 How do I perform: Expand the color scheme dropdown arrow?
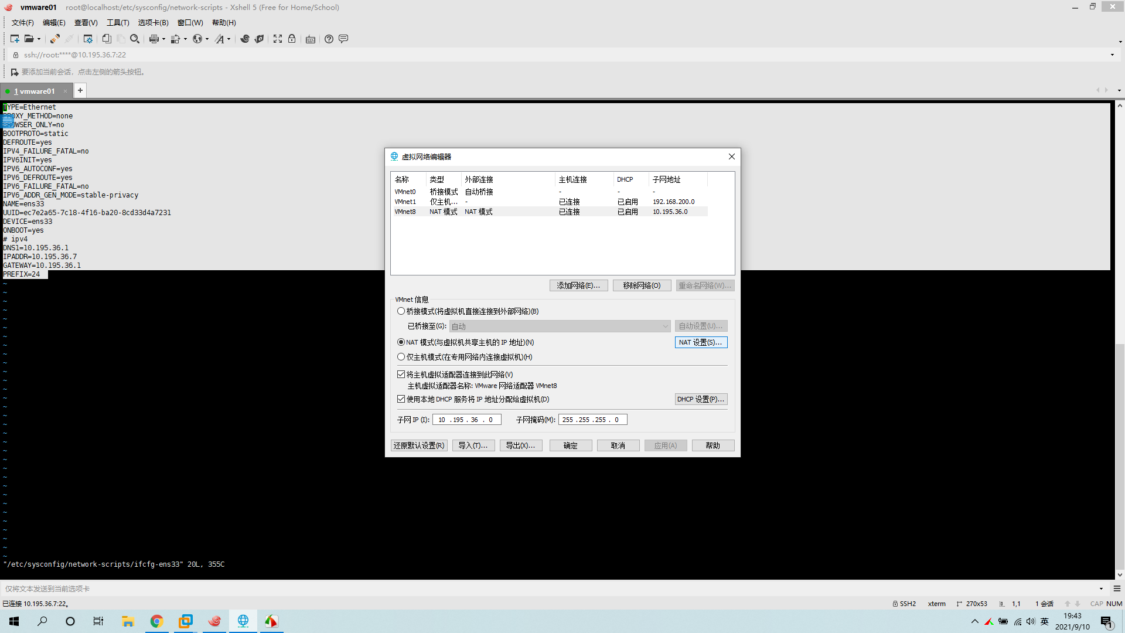pyautogui.click(x=185, y=39)
